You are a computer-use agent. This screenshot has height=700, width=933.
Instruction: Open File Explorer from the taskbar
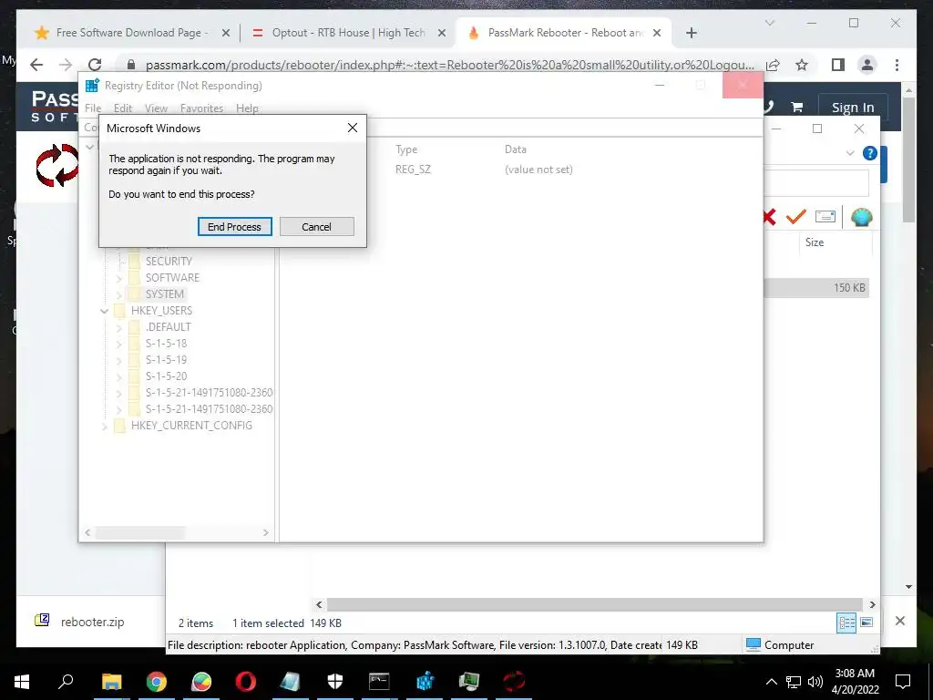pyautogui.click(x=111, y=682)
